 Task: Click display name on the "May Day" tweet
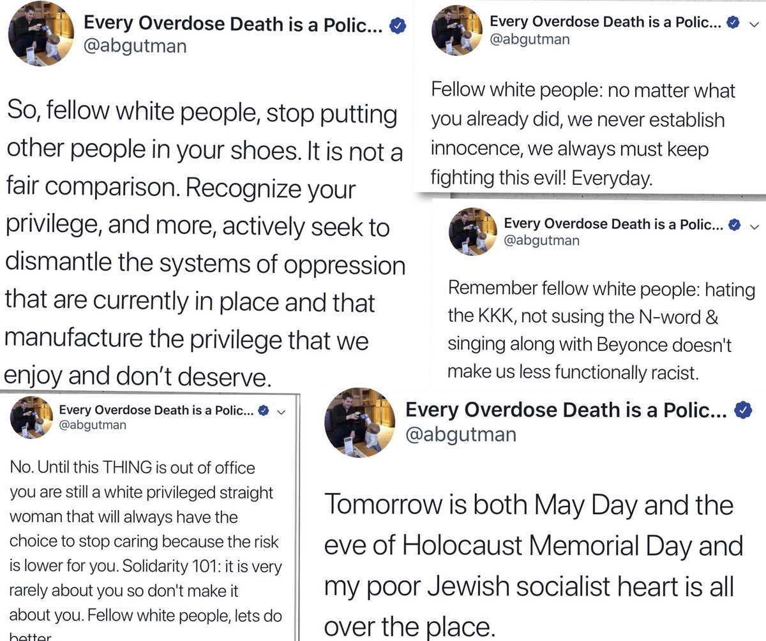pos(566,411)
